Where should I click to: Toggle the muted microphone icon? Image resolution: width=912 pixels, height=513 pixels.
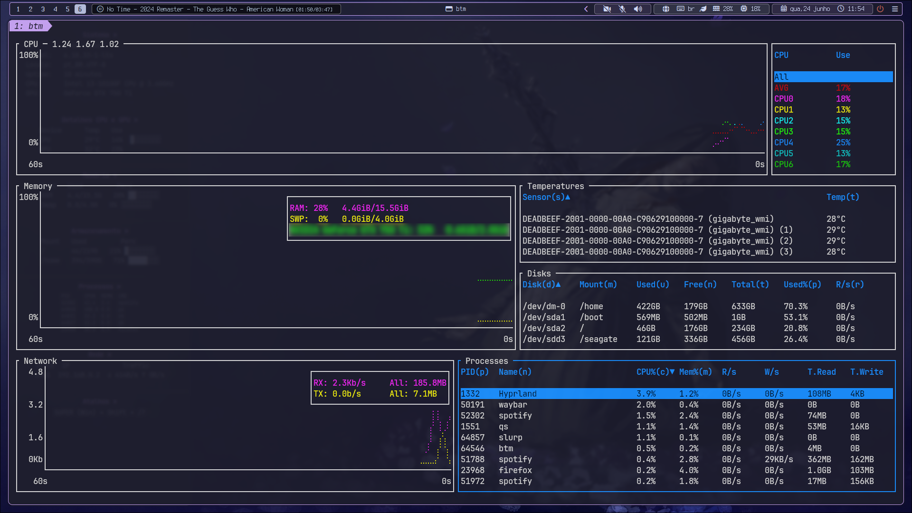[x=622, y=9]
